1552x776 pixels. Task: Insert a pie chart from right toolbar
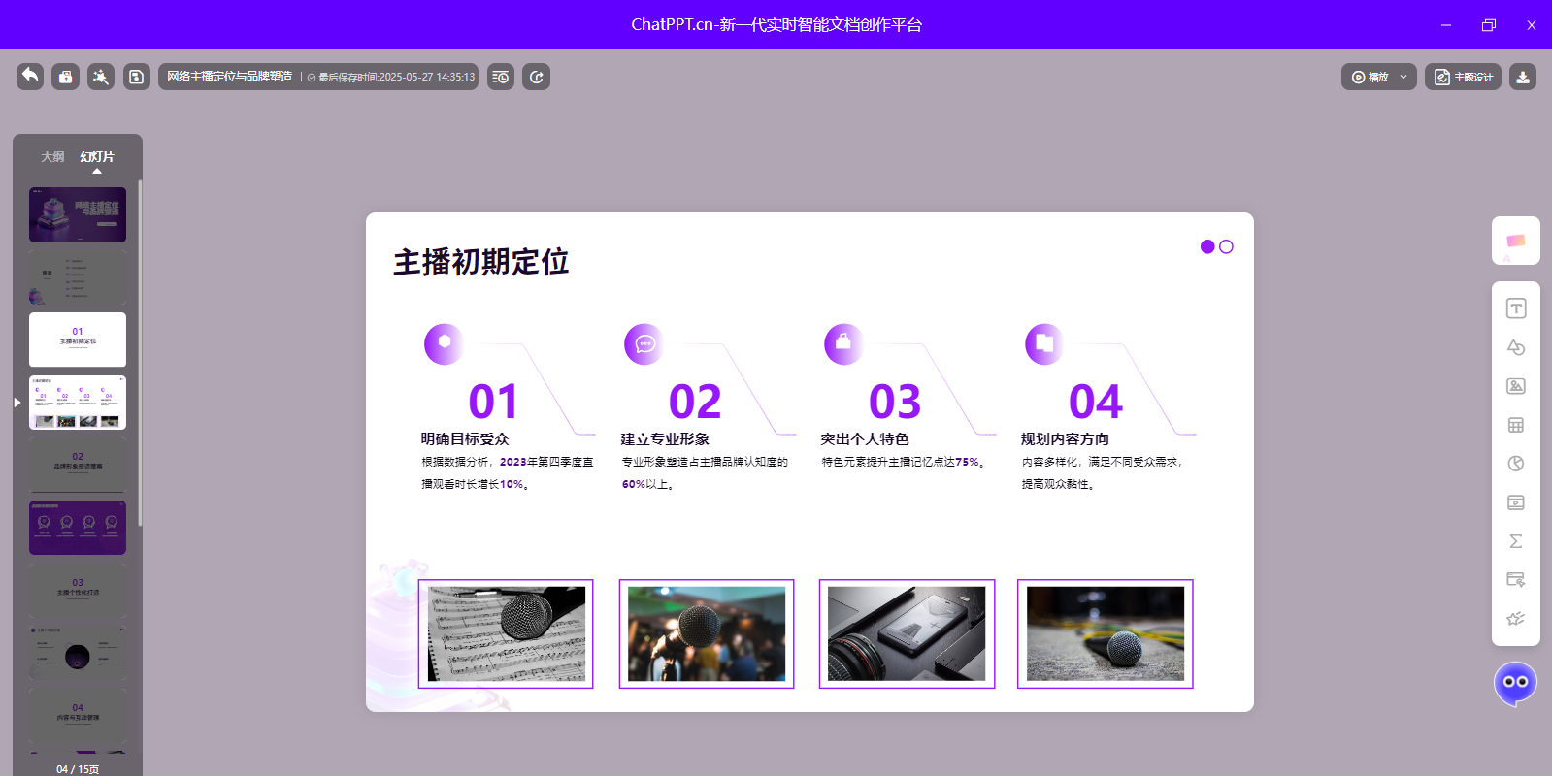(x=1515, y=464)
